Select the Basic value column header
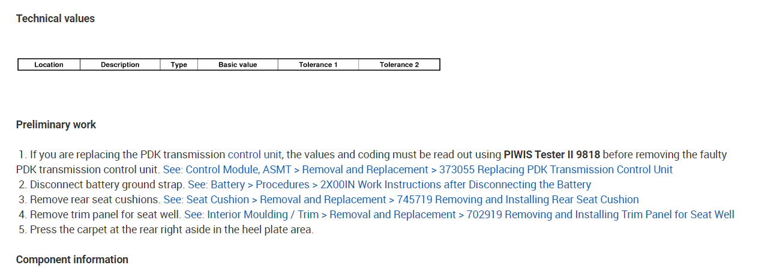Screen dimensions: 768x277 tap(238, 65)
